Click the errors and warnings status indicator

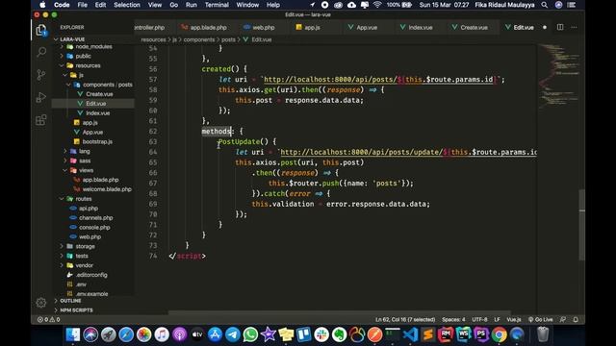49,319
